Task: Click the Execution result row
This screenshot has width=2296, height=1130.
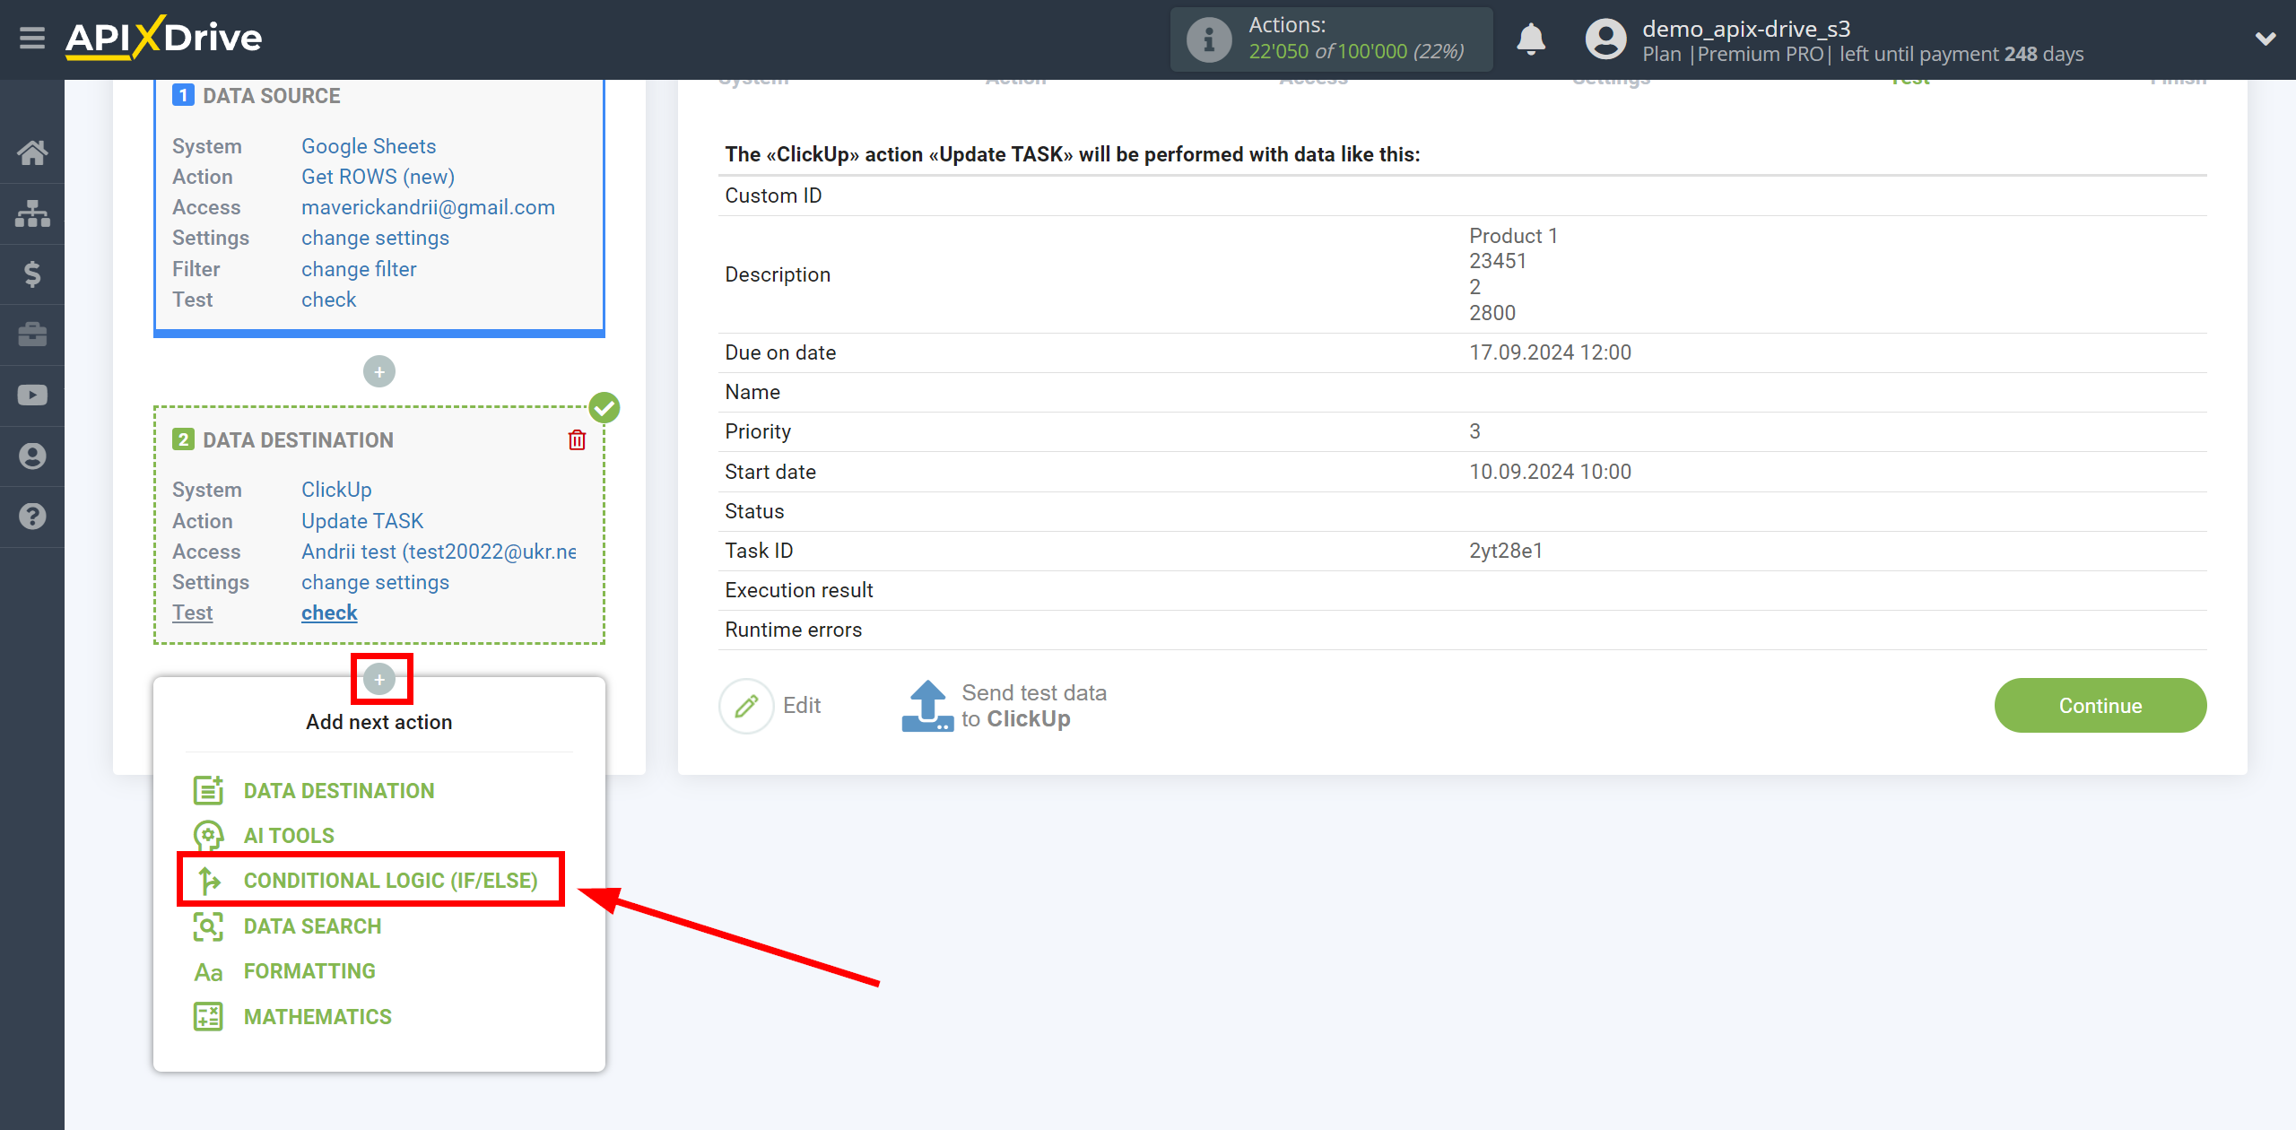Action: click(1462, 590)
